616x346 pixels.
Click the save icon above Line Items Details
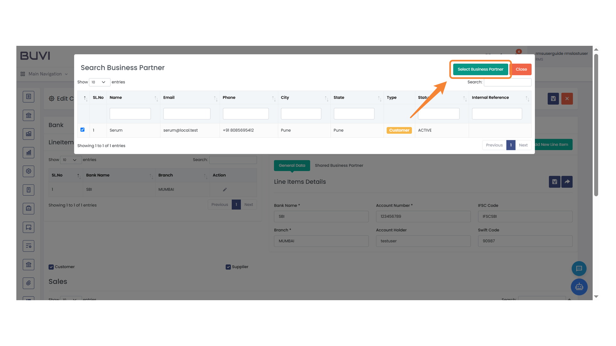[x=554, y=182]
